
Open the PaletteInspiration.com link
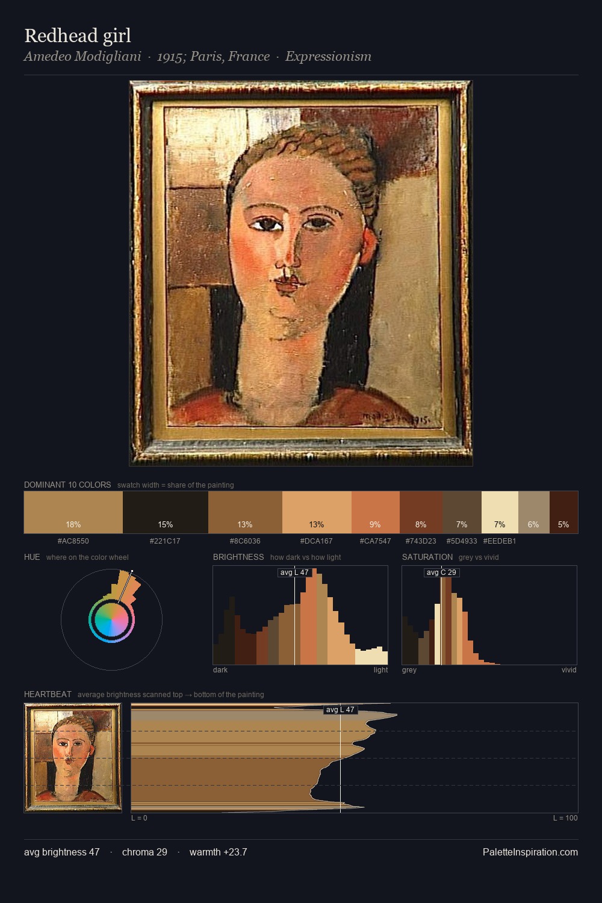530,852
